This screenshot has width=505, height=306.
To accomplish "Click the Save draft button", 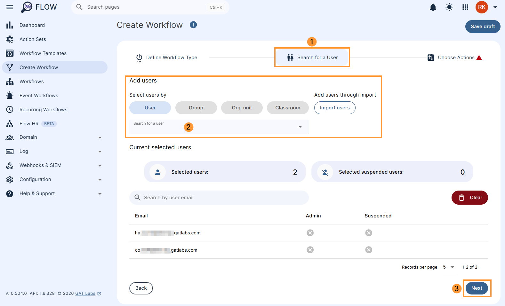I will pyautogui.click(x=483, y=27).
